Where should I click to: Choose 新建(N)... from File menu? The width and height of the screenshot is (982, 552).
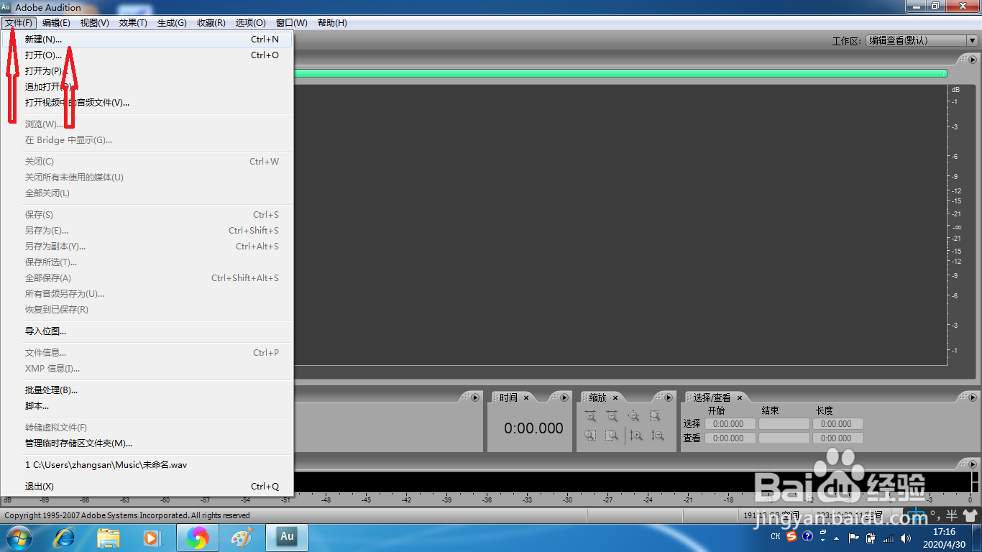coord(147,40)
